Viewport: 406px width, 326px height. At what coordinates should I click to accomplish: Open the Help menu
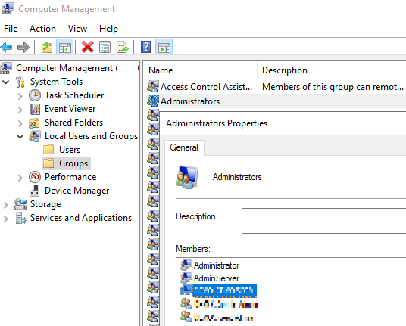[x=108, y=29]
